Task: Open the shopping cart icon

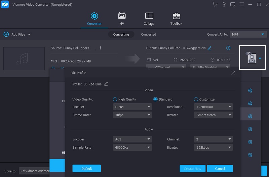Action: click(x=215, y=4)
